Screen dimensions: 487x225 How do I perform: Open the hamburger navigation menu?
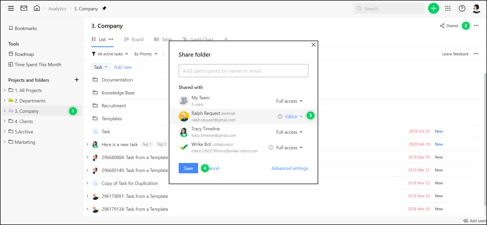(x=11, y=9)
